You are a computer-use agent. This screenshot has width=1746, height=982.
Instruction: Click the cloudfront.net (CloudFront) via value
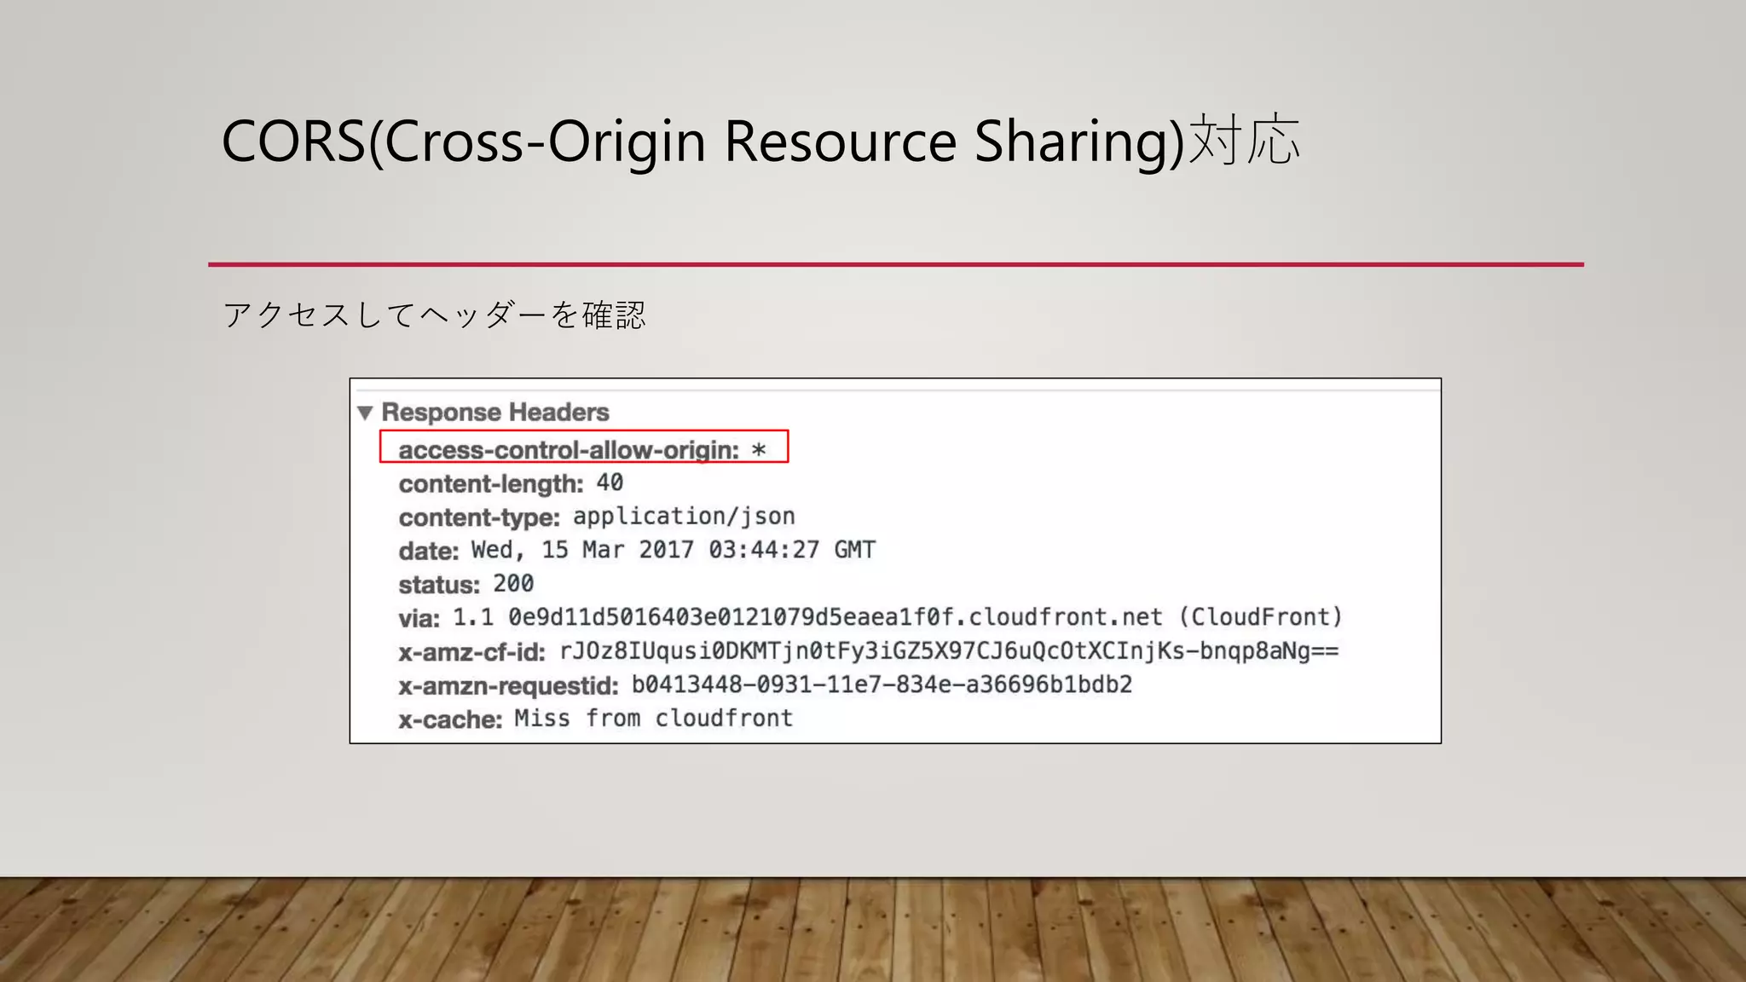pos(898,617)
